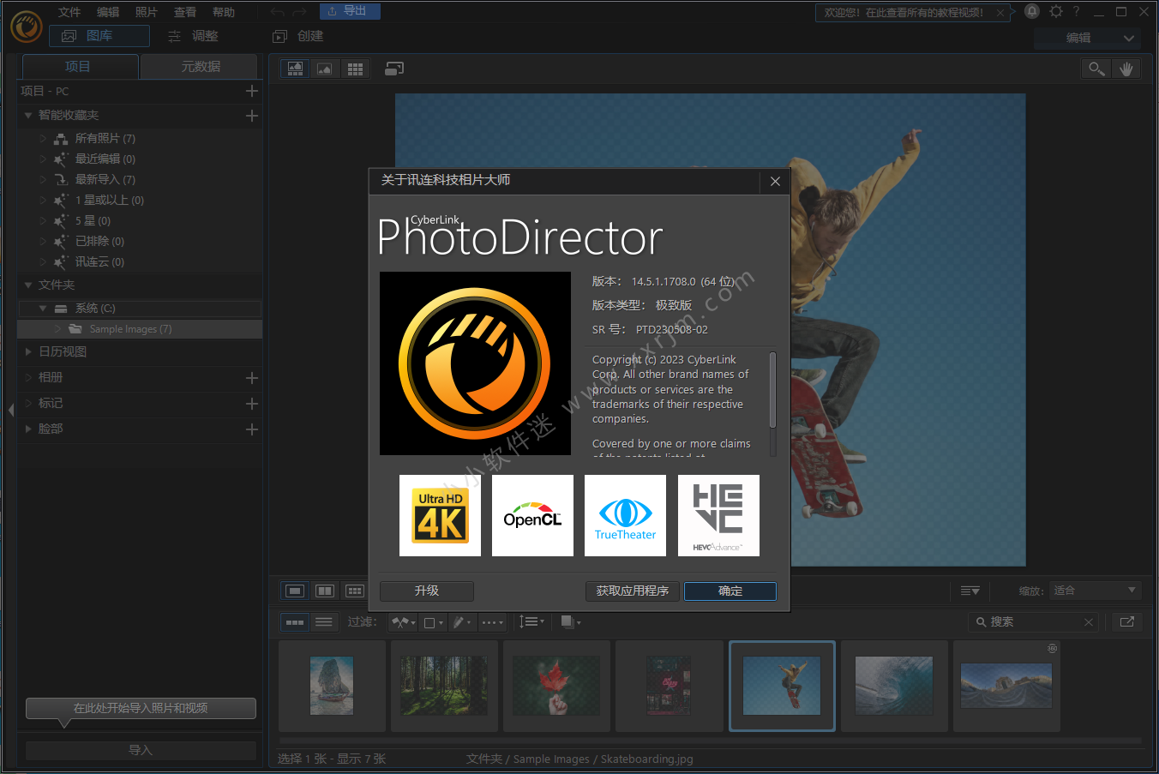Expand the 脸部 section
1159x774 pixels.
tap(28, 429)
